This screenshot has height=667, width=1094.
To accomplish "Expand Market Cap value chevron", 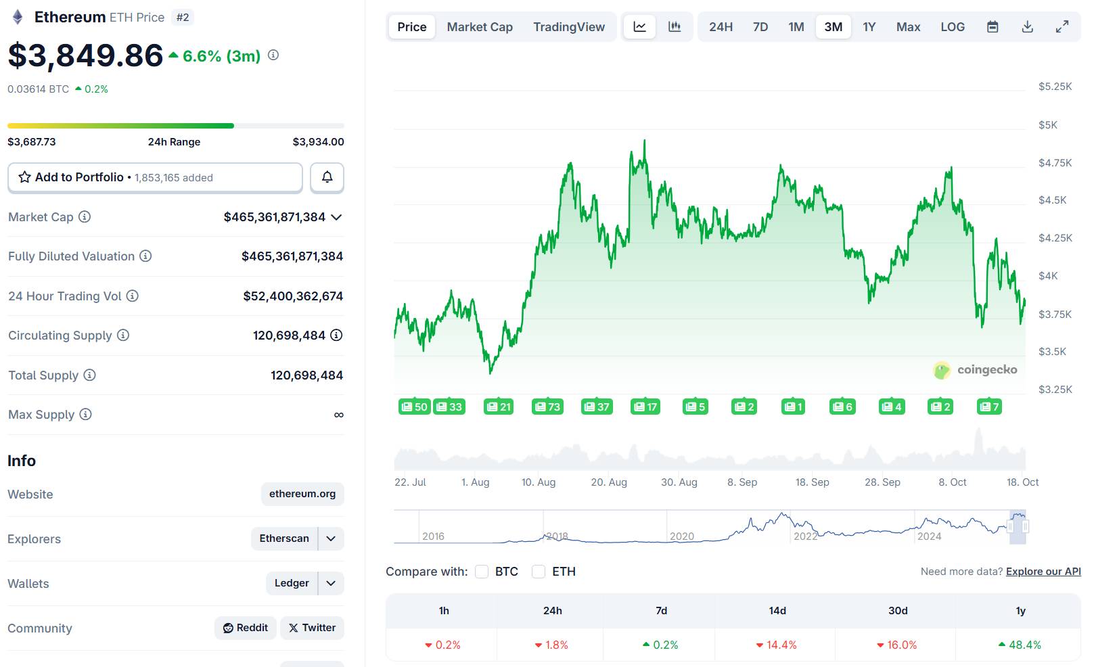I will (337, 217).
